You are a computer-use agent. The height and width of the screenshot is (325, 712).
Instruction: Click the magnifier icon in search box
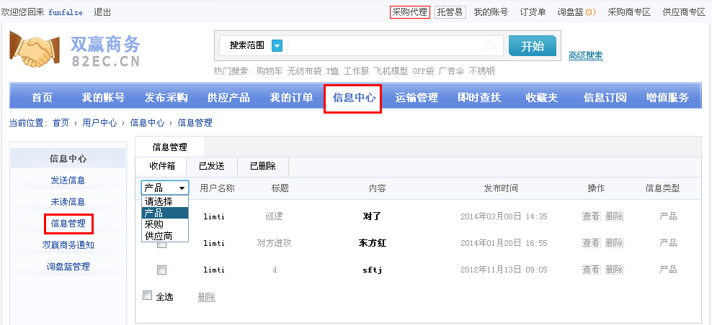(x=491, y=46)
